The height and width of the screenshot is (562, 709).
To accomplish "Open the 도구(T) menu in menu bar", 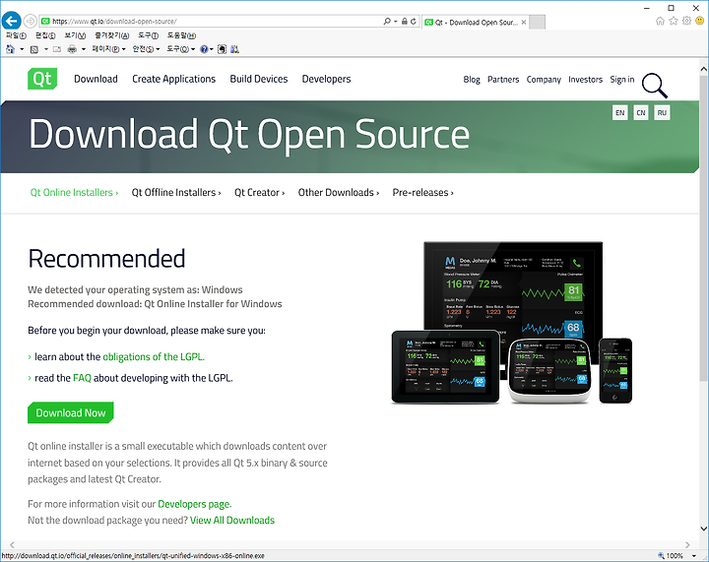I will tap(149, 35).
